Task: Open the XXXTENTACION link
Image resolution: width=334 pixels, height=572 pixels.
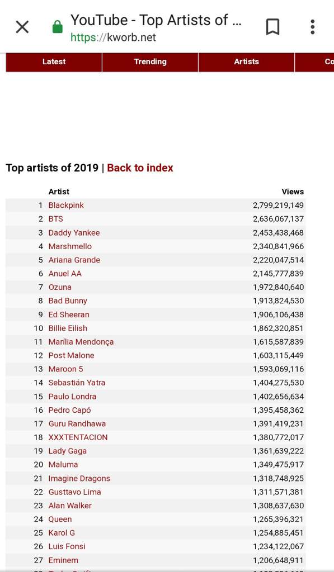Action: click(x=78, y=437)
